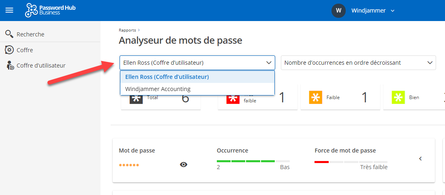Click the Password Hub Business logo

50,11
